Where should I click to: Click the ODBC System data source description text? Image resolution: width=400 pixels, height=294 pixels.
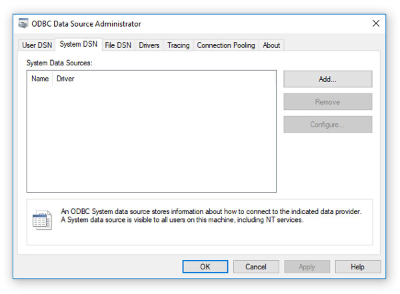(211, 215)
